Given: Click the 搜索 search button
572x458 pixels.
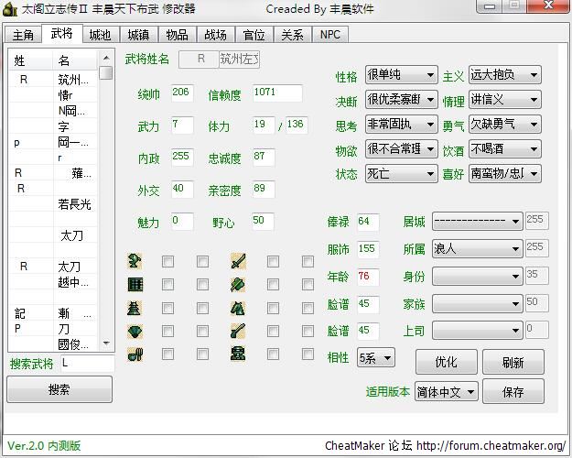Looking at the screenshot, I should pyautogui.click(x=59, y=389).
